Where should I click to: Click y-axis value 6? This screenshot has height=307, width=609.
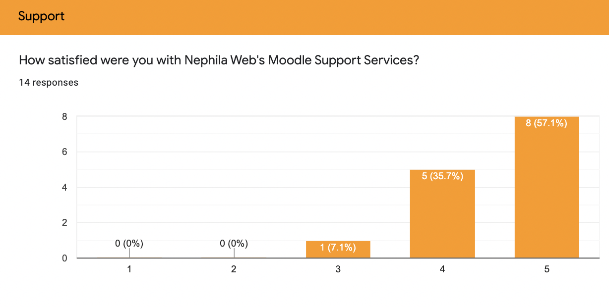[64, 152]
